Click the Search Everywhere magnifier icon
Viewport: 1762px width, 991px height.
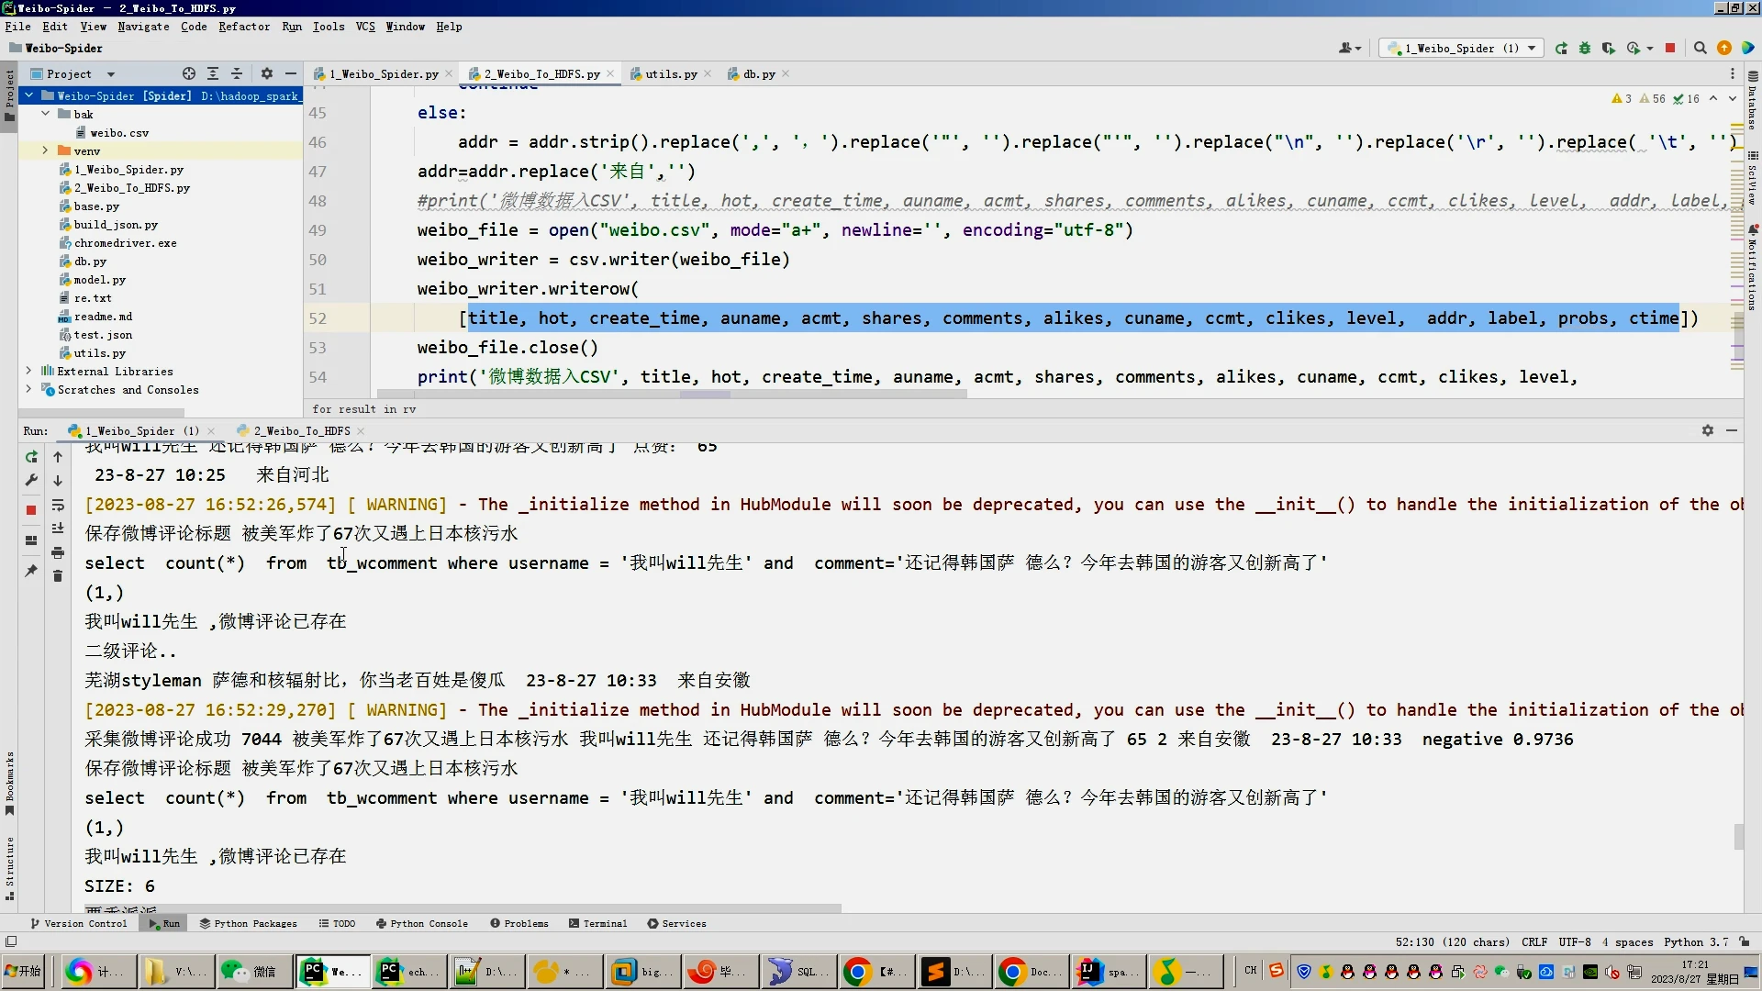click(1700, 49)
